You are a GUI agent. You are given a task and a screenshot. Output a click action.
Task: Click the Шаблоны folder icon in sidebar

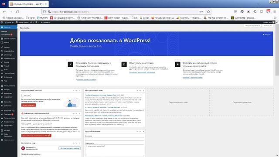[2, 106]
